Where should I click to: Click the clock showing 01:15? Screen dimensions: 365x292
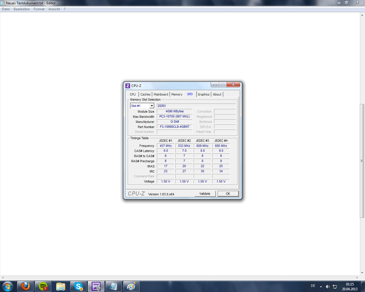350,284
